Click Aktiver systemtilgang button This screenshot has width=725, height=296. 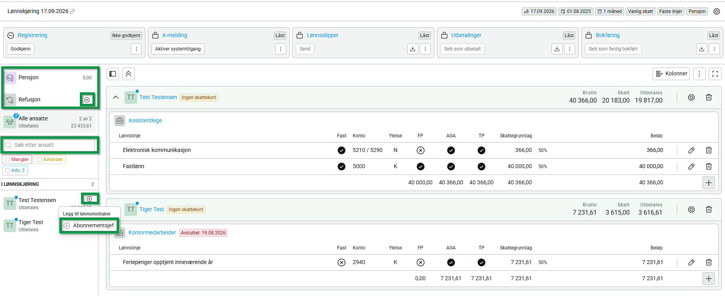click(178, 49)
